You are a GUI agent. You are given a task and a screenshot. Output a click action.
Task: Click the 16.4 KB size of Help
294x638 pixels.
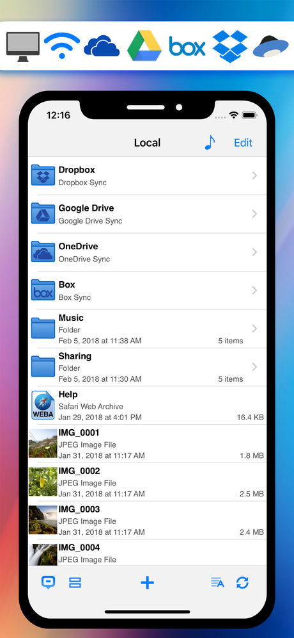[251, 417]
